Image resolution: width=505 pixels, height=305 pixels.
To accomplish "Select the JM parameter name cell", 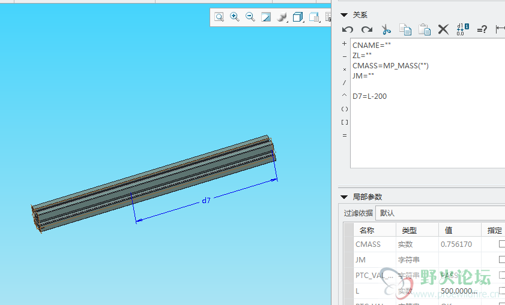I will coord(375,259).
